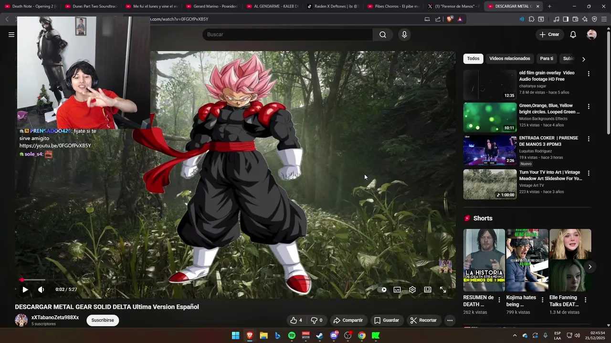Click the Compartir share button

point(348,320)
